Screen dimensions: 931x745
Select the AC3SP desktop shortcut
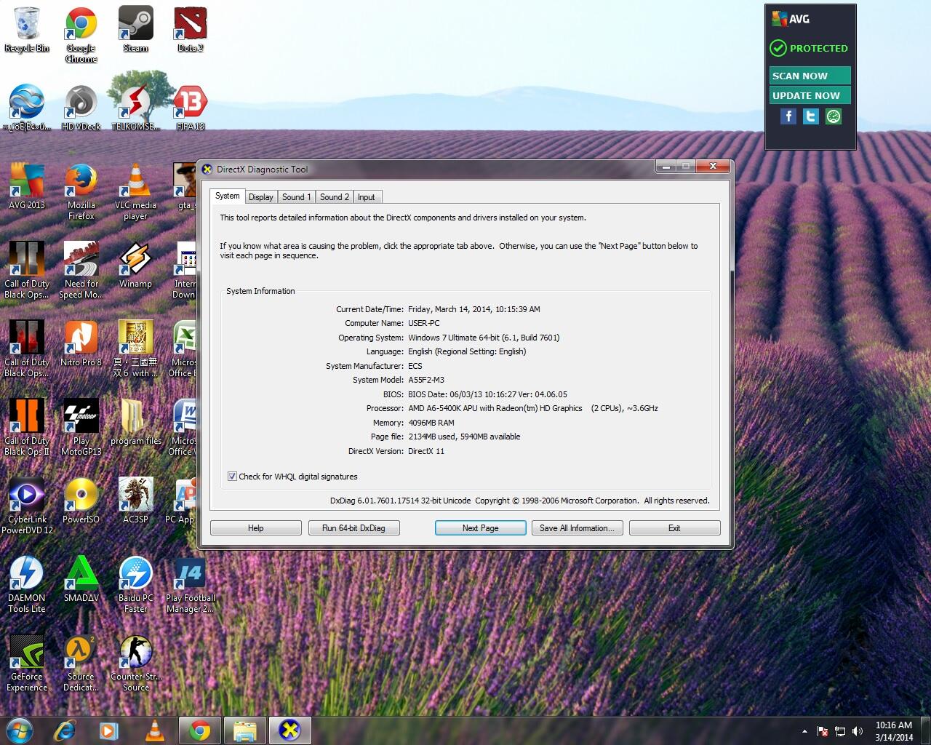point(135,501)
